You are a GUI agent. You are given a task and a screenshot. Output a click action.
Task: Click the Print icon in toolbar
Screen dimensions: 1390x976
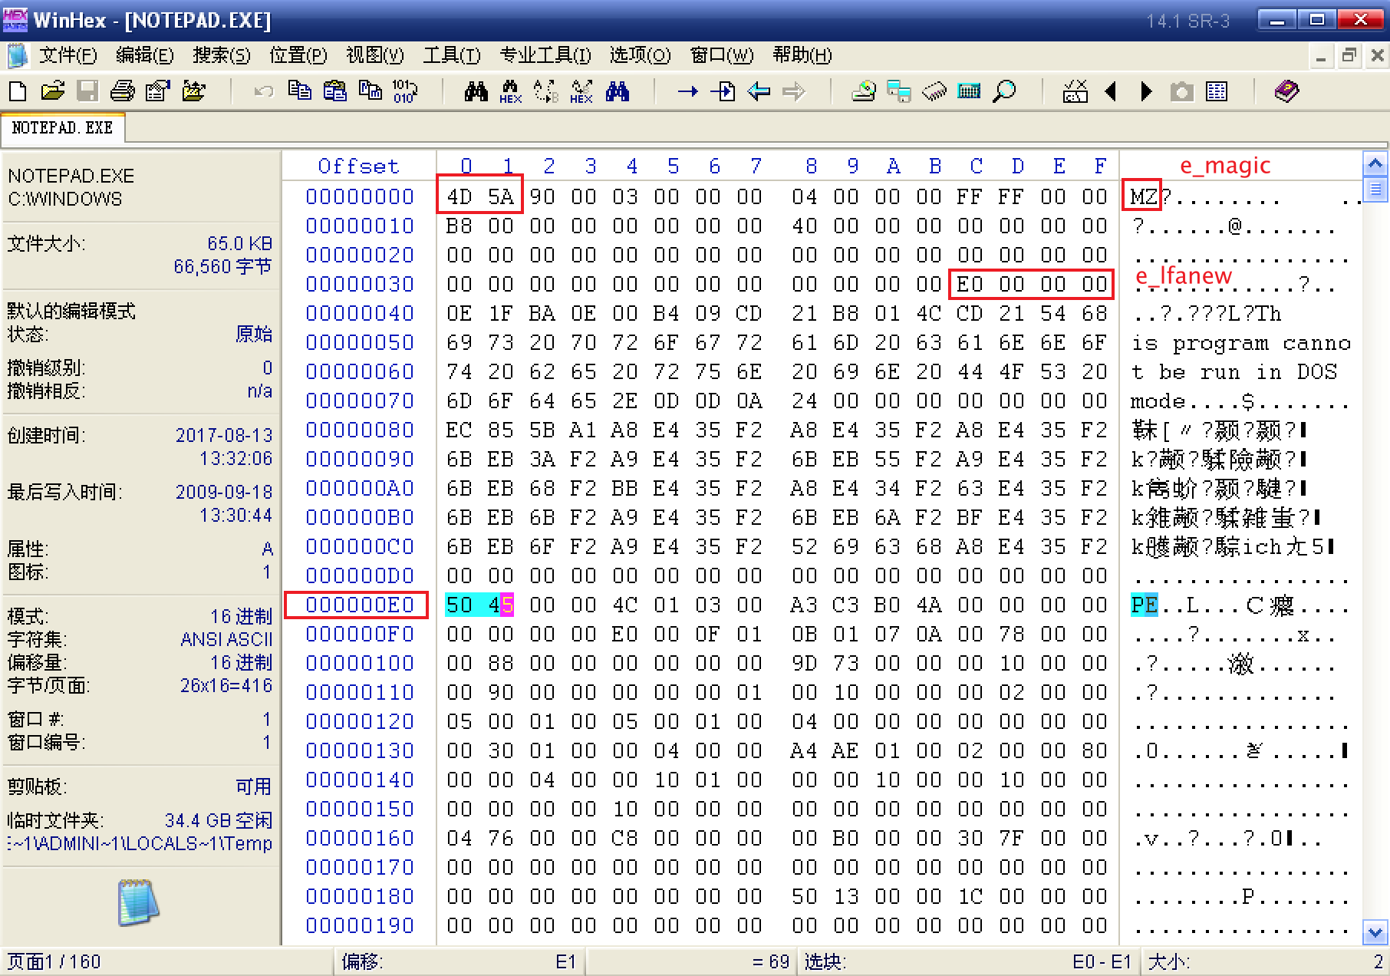click(122, 92)
